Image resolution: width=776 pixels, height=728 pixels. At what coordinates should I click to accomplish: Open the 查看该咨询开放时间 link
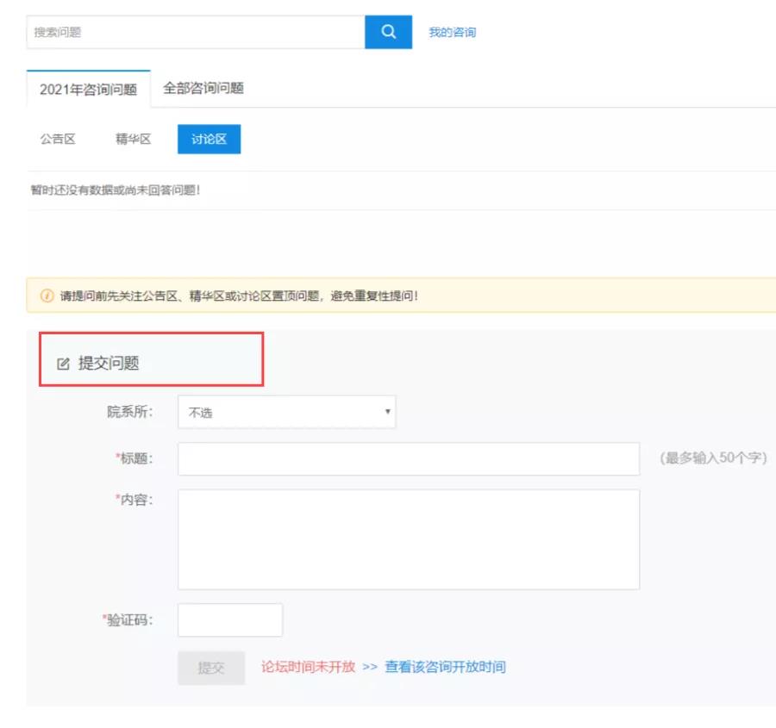445,667
